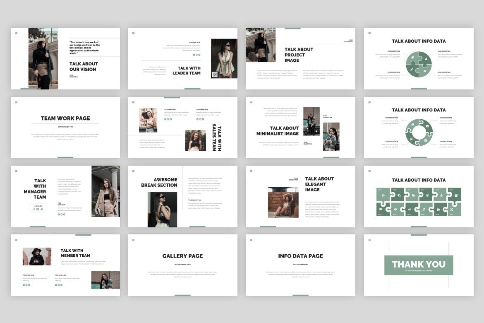The width and height of the screenshot is (484, 323).
Task: Click the menu icon on Gallery Page slide
Action: (x=134, y=240)
